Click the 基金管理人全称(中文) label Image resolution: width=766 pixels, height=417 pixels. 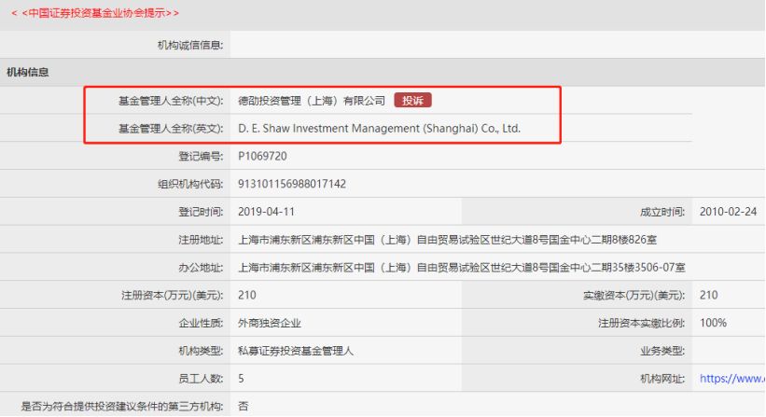pos(171,101)
